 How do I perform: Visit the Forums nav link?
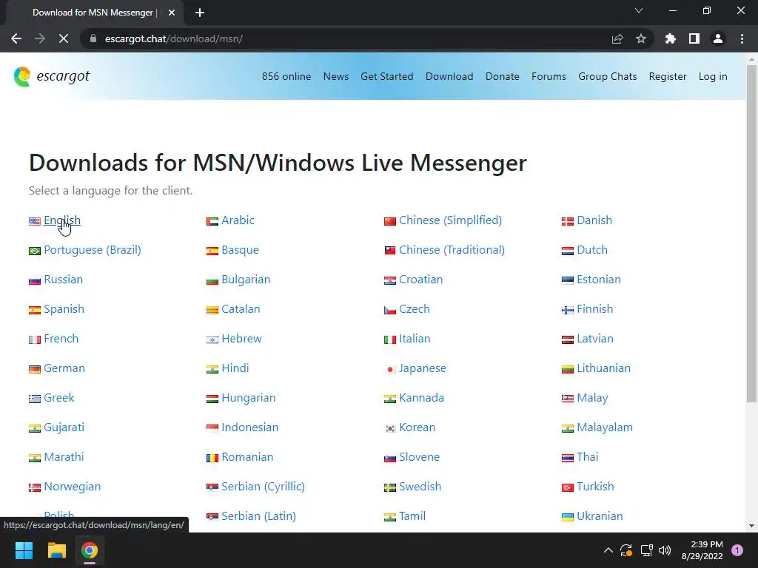pos(549,76)
